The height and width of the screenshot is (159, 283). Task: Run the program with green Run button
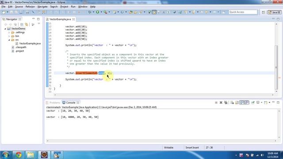pyautogui.click(x=97, y=12)
